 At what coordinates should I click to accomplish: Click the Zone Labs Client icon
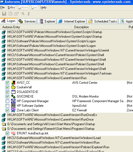[x=13, y=110]
